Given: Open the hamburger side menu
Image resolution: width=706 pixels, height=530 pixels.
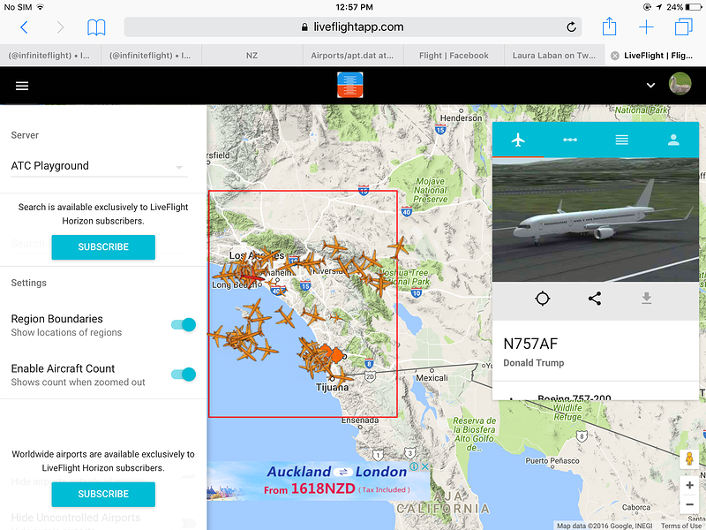Looking at the screenshot, I should click(x=22, y=86).
